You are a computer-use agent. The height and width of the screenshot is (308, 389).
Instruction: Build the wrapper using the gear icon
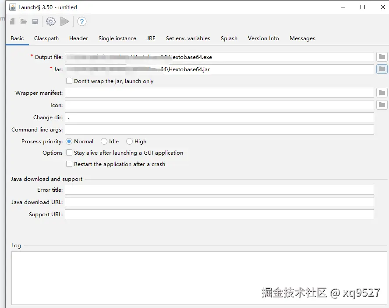[51, 21]
